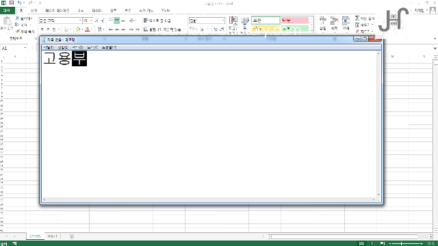Collapse the Excel ribbon with the chevron
The image size is (438, 246).
click(435, 38)
